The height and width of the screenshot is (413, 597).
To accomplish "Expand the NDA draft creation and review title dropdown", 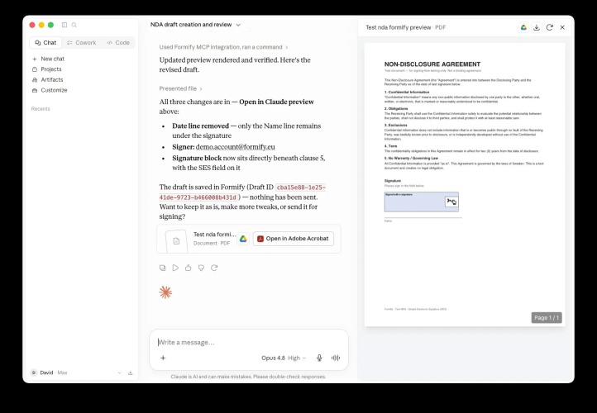I will point(195,25).
